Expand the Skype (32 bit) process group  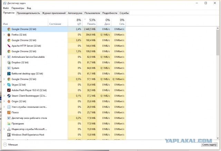(4, 85)
